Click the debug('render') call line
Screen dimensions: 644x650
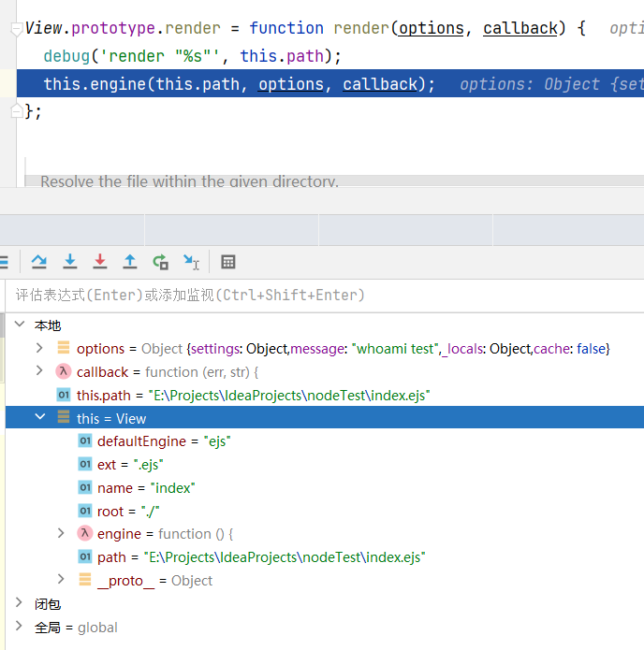click(193, 56)
